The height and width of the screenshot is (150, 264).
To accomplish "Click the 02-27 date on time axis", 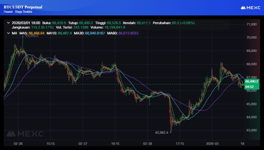I will [x=82, y=143].
